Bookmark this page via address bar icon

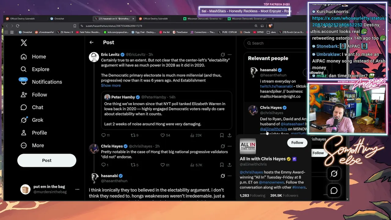coord(75,26)
